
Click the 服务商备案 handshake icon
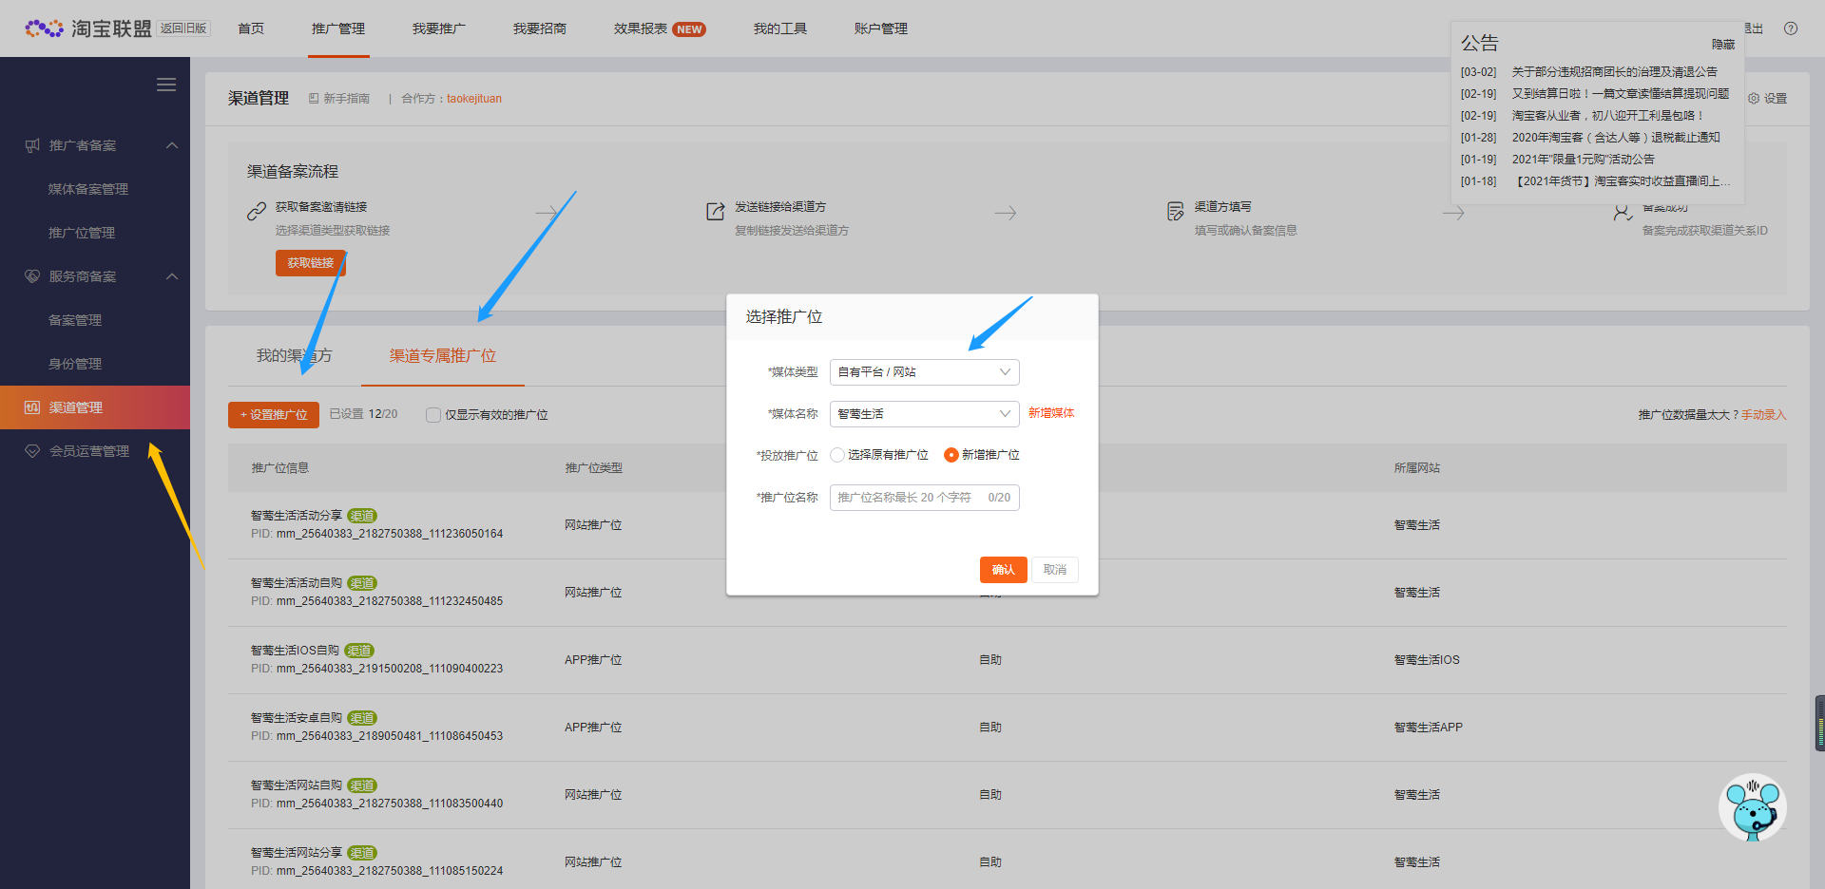coord(32,276)
